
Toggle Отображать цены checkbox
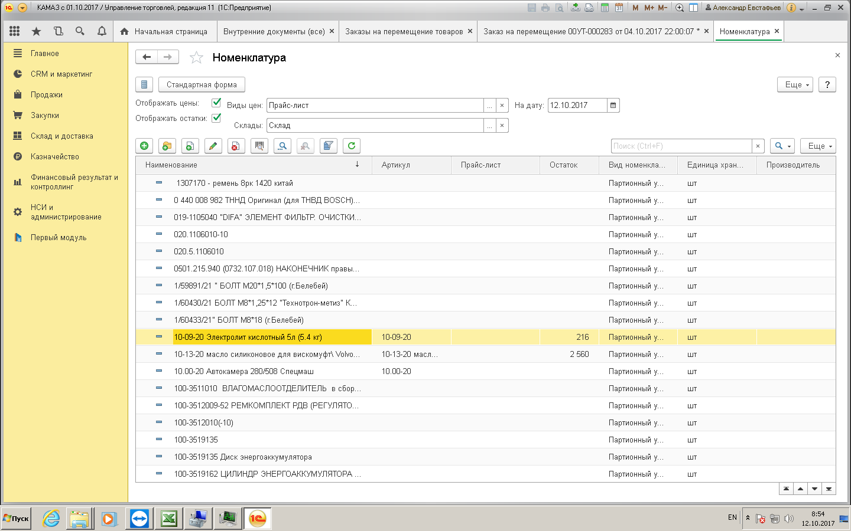click(216, 103)
